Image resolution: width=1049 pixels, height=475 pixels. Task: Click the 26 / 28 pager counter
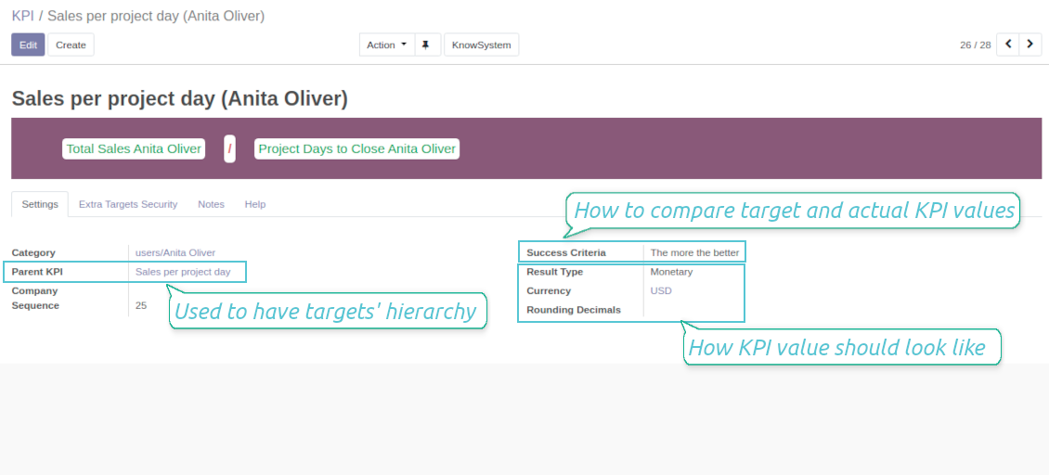976,45
